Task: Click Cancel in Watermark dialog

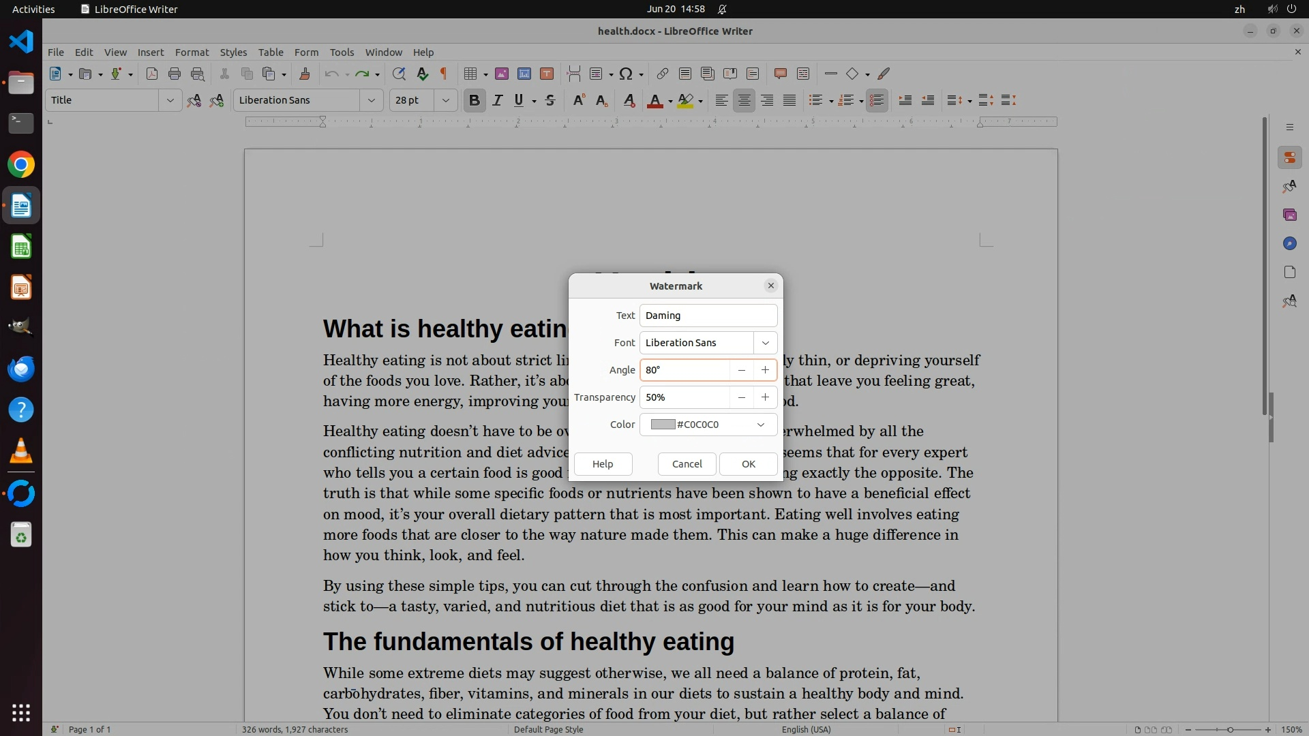Action: point(687,464)
